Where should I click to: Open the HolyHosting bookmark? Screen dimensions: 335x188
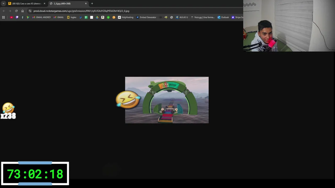tap(126, 17)
